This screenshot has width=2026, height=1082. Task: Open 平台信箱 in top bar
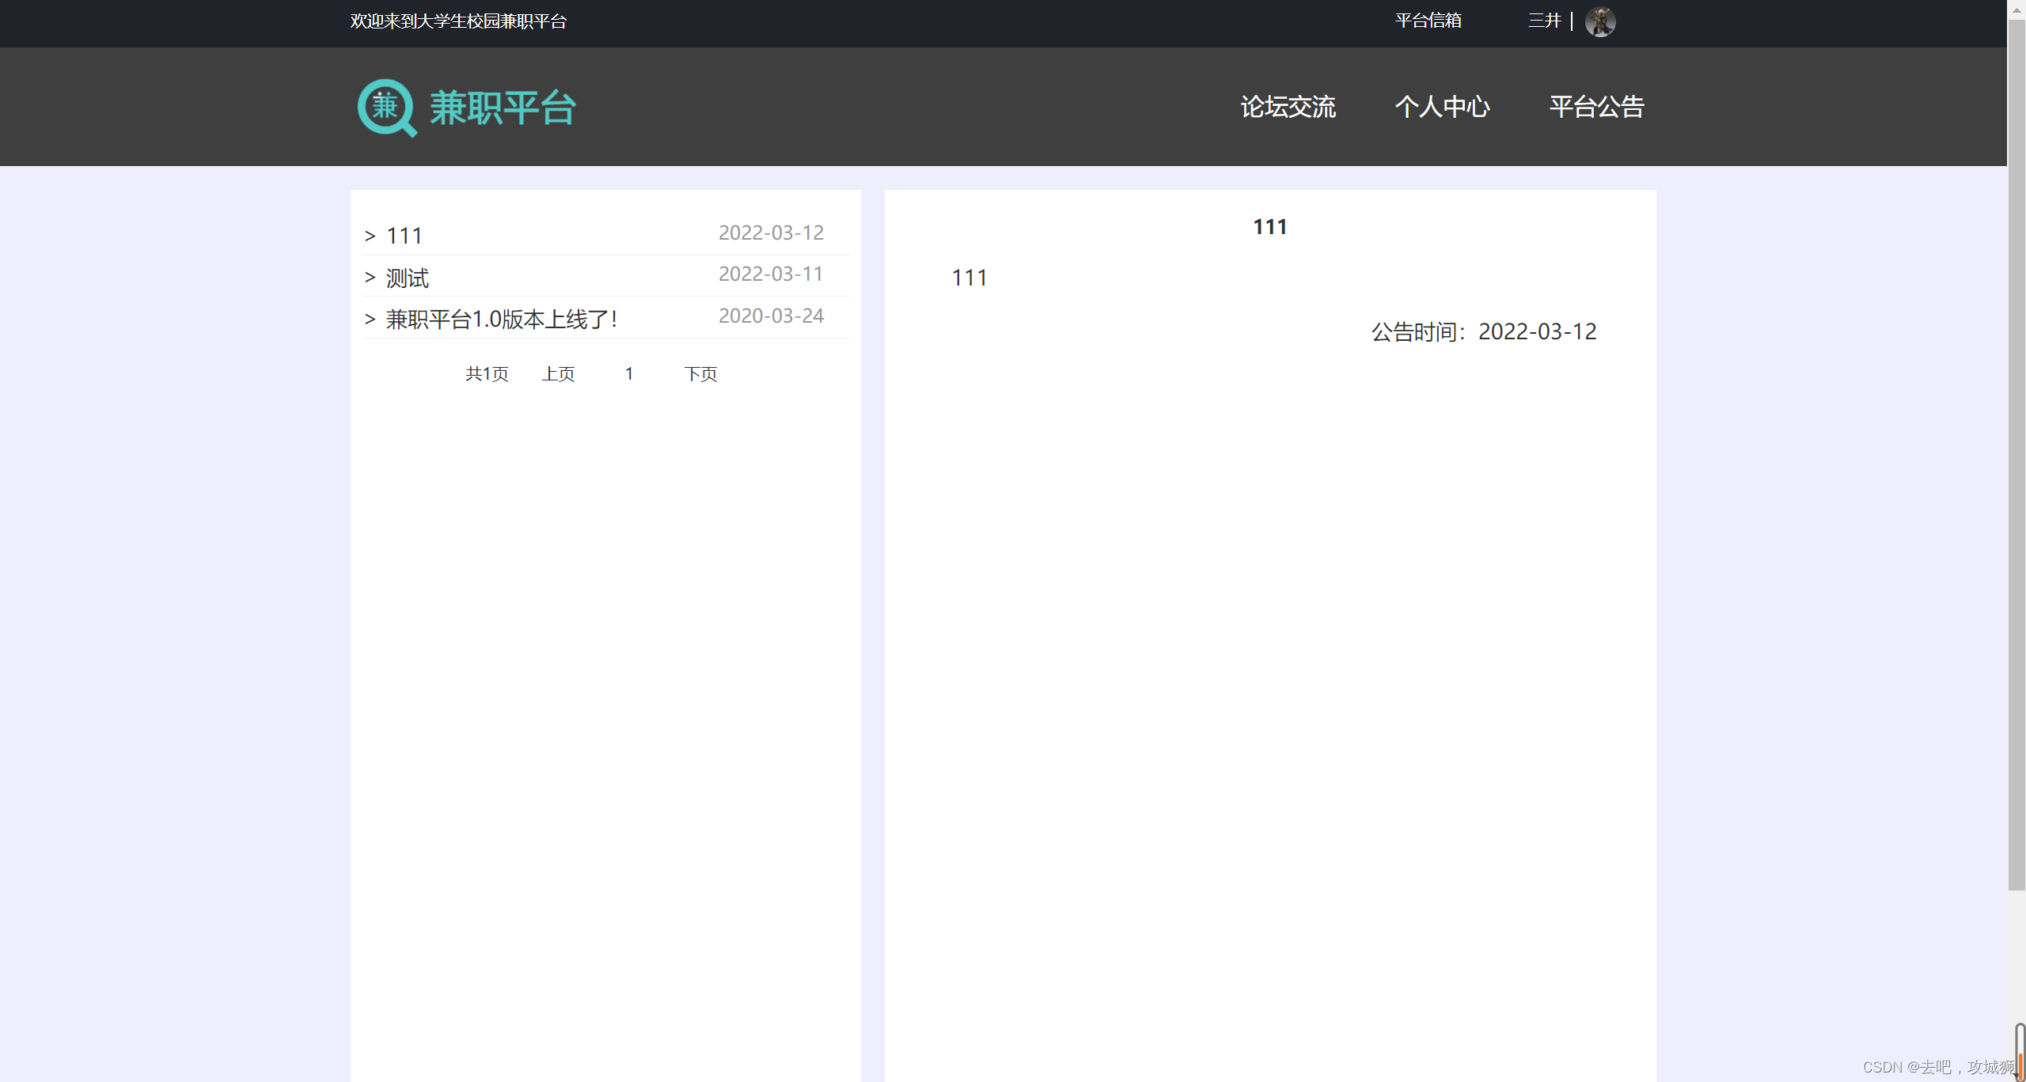click(x=1428, y=21)
